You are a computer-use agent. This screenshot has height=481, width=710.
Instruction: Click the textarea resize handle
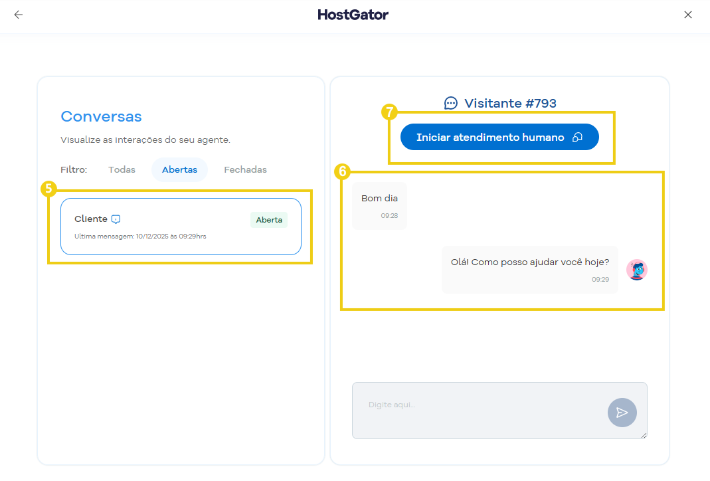point(644,435)
